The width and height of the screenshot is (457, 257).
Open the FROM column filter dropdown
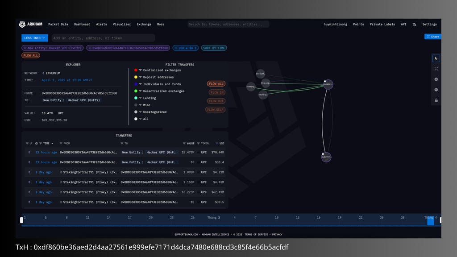[x=61, y=143]
